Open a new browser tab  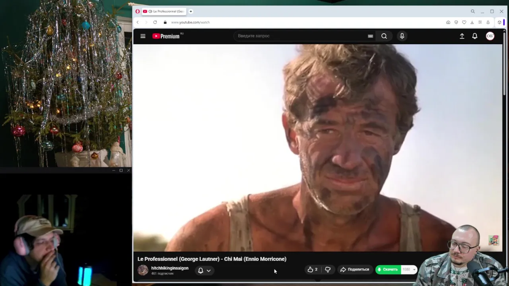(x=191, y=12)
